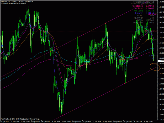Click the Go Short 1.54463 readout
Screen dimensions: 164x123
[144, 8]
